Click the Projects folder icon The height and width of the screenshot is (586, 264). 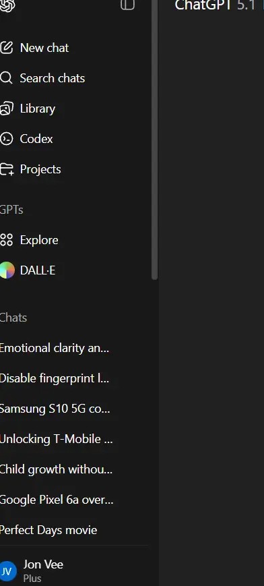7,169
